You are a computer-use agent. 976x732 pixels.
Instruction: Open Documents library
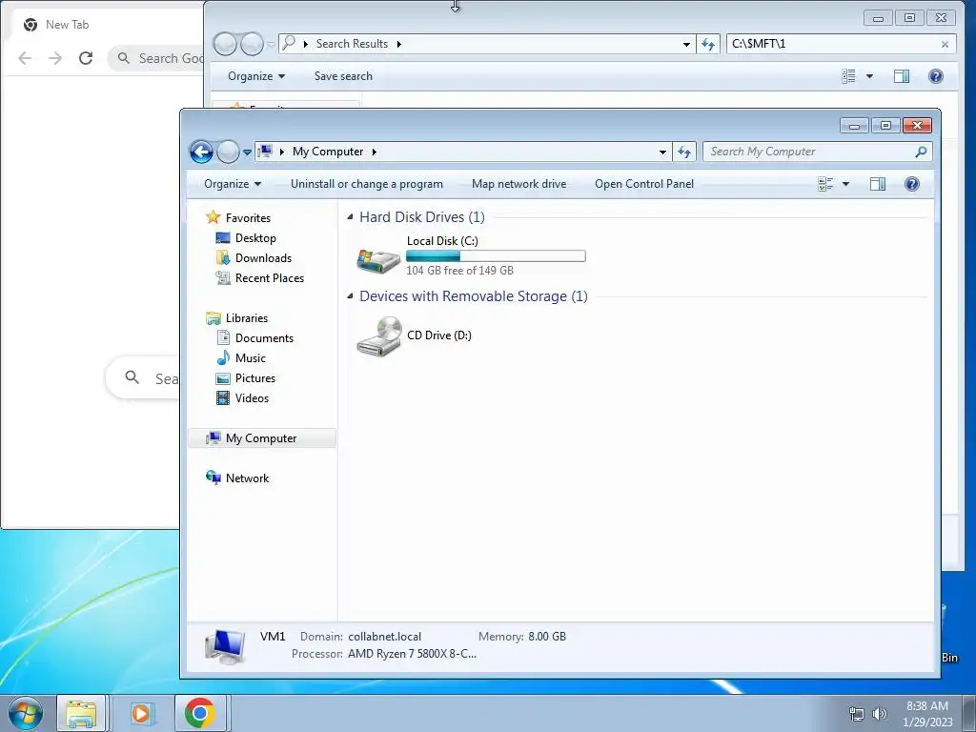[x=264, y=338]
